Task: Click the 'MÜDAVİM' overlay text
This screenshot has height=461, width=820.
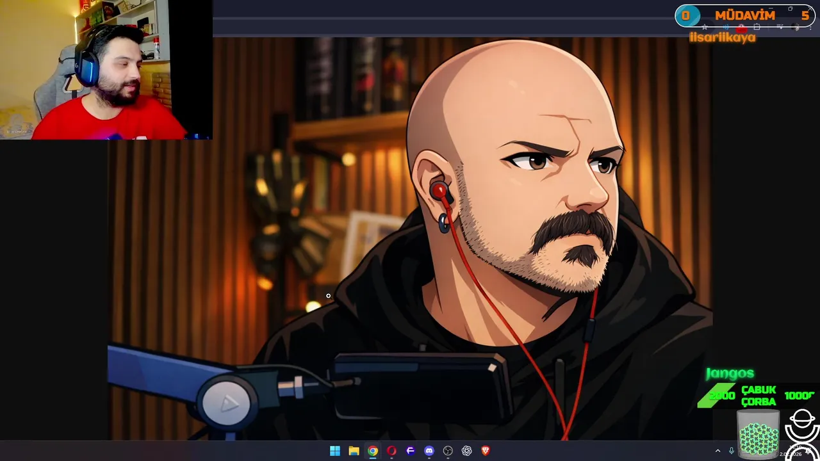Action: coord(745,15)
